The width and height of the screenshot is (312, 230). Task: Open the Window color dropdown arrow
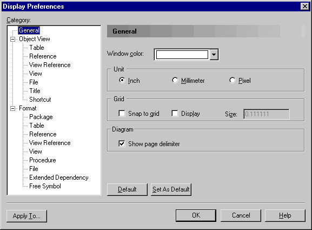coord(214,54)
